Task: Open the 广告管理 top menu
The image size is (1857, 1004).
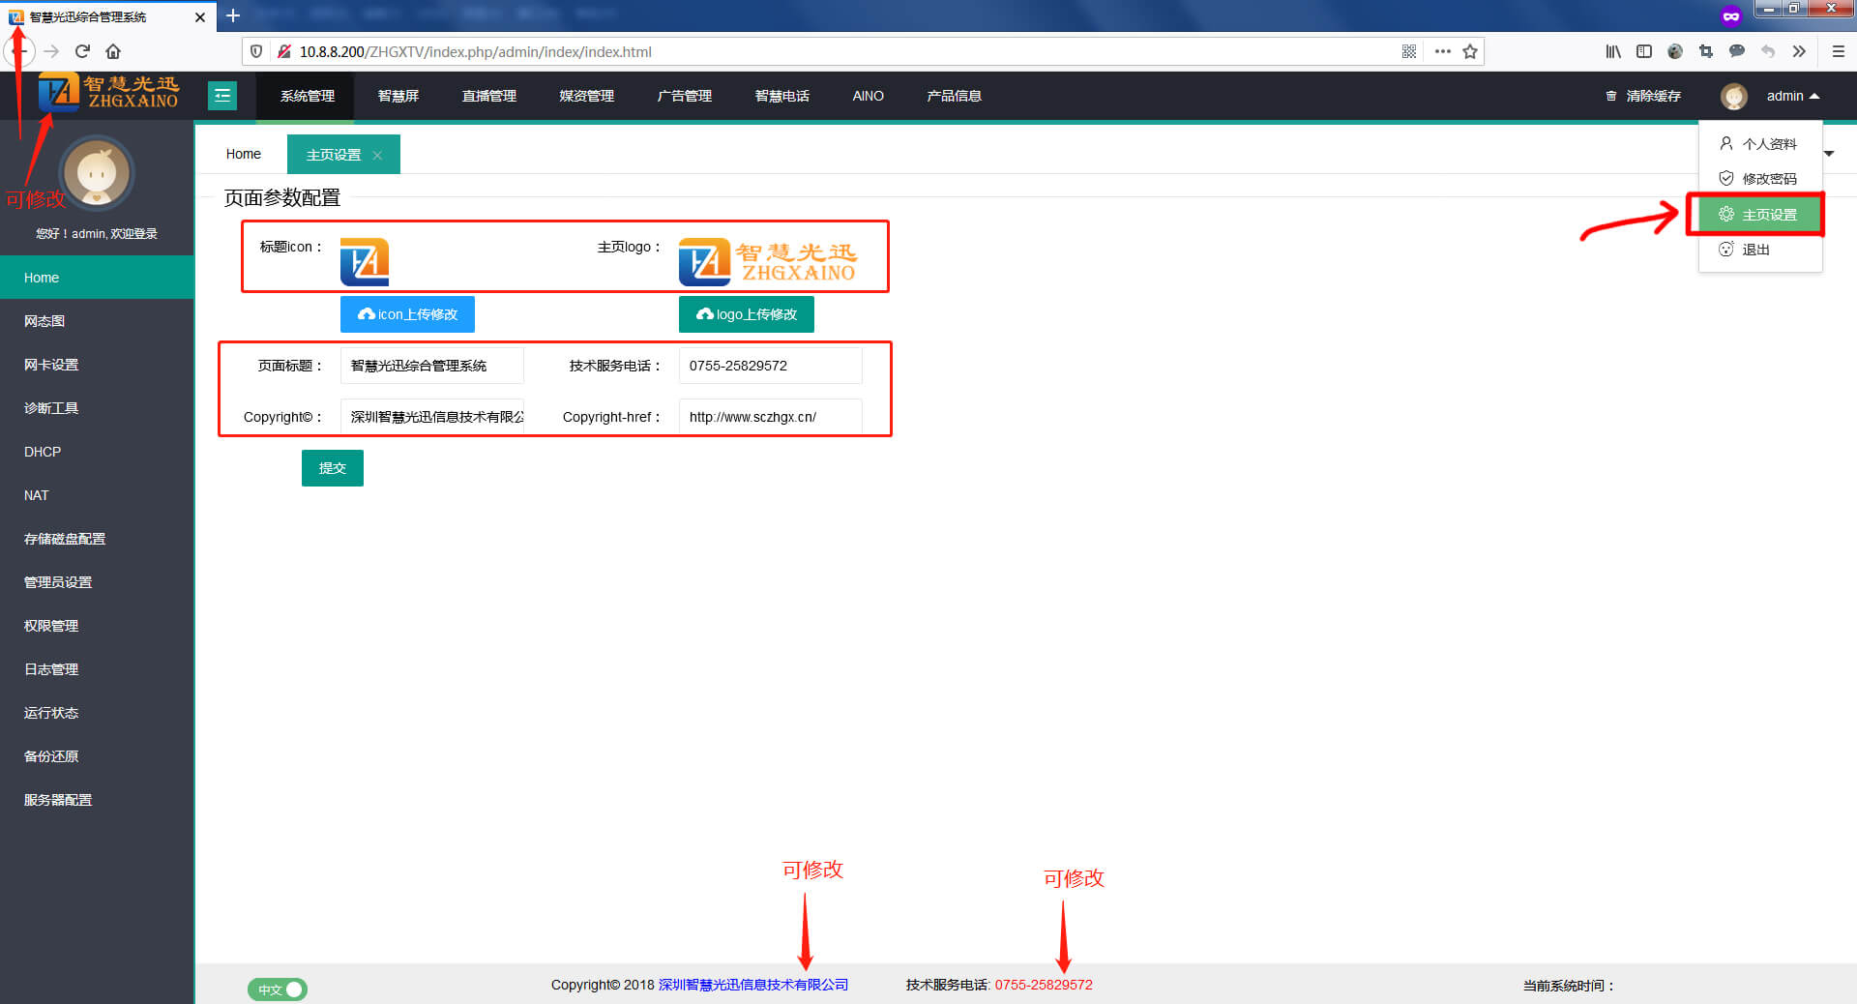Action: click(x=684, y=96)
